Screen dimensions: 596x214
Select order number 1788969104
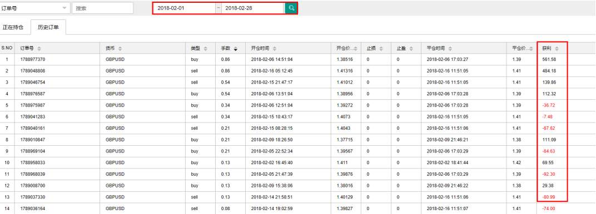point(33,151)
